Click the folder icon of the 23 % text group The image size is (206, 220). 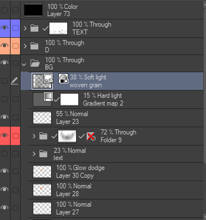click(43, 154)
